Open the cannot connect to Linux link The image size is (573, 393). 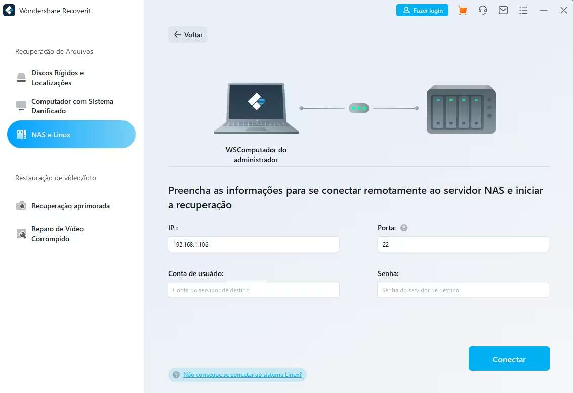tap(242, 375)
